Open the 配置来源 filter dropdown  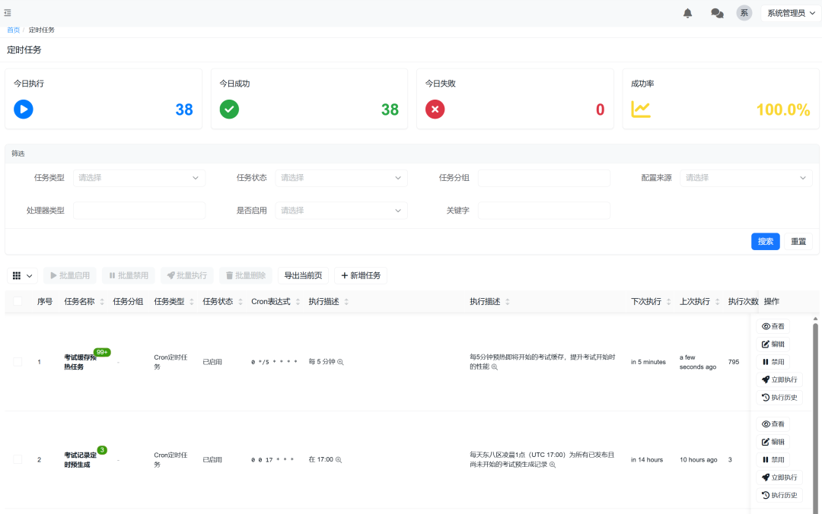click(746, 178)
